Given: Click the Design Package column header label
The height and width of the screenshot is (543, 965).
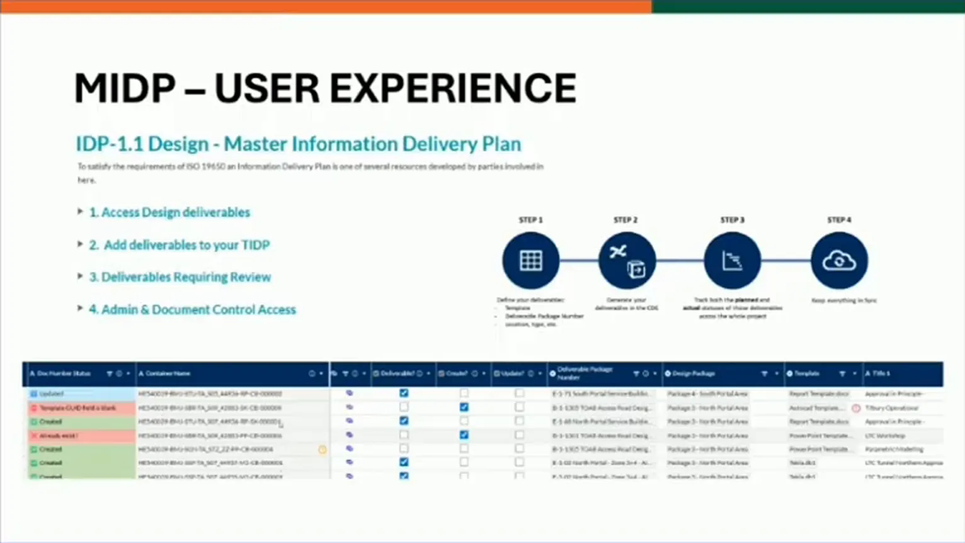Looking at the screenshot, I should (x=694, y=374).
